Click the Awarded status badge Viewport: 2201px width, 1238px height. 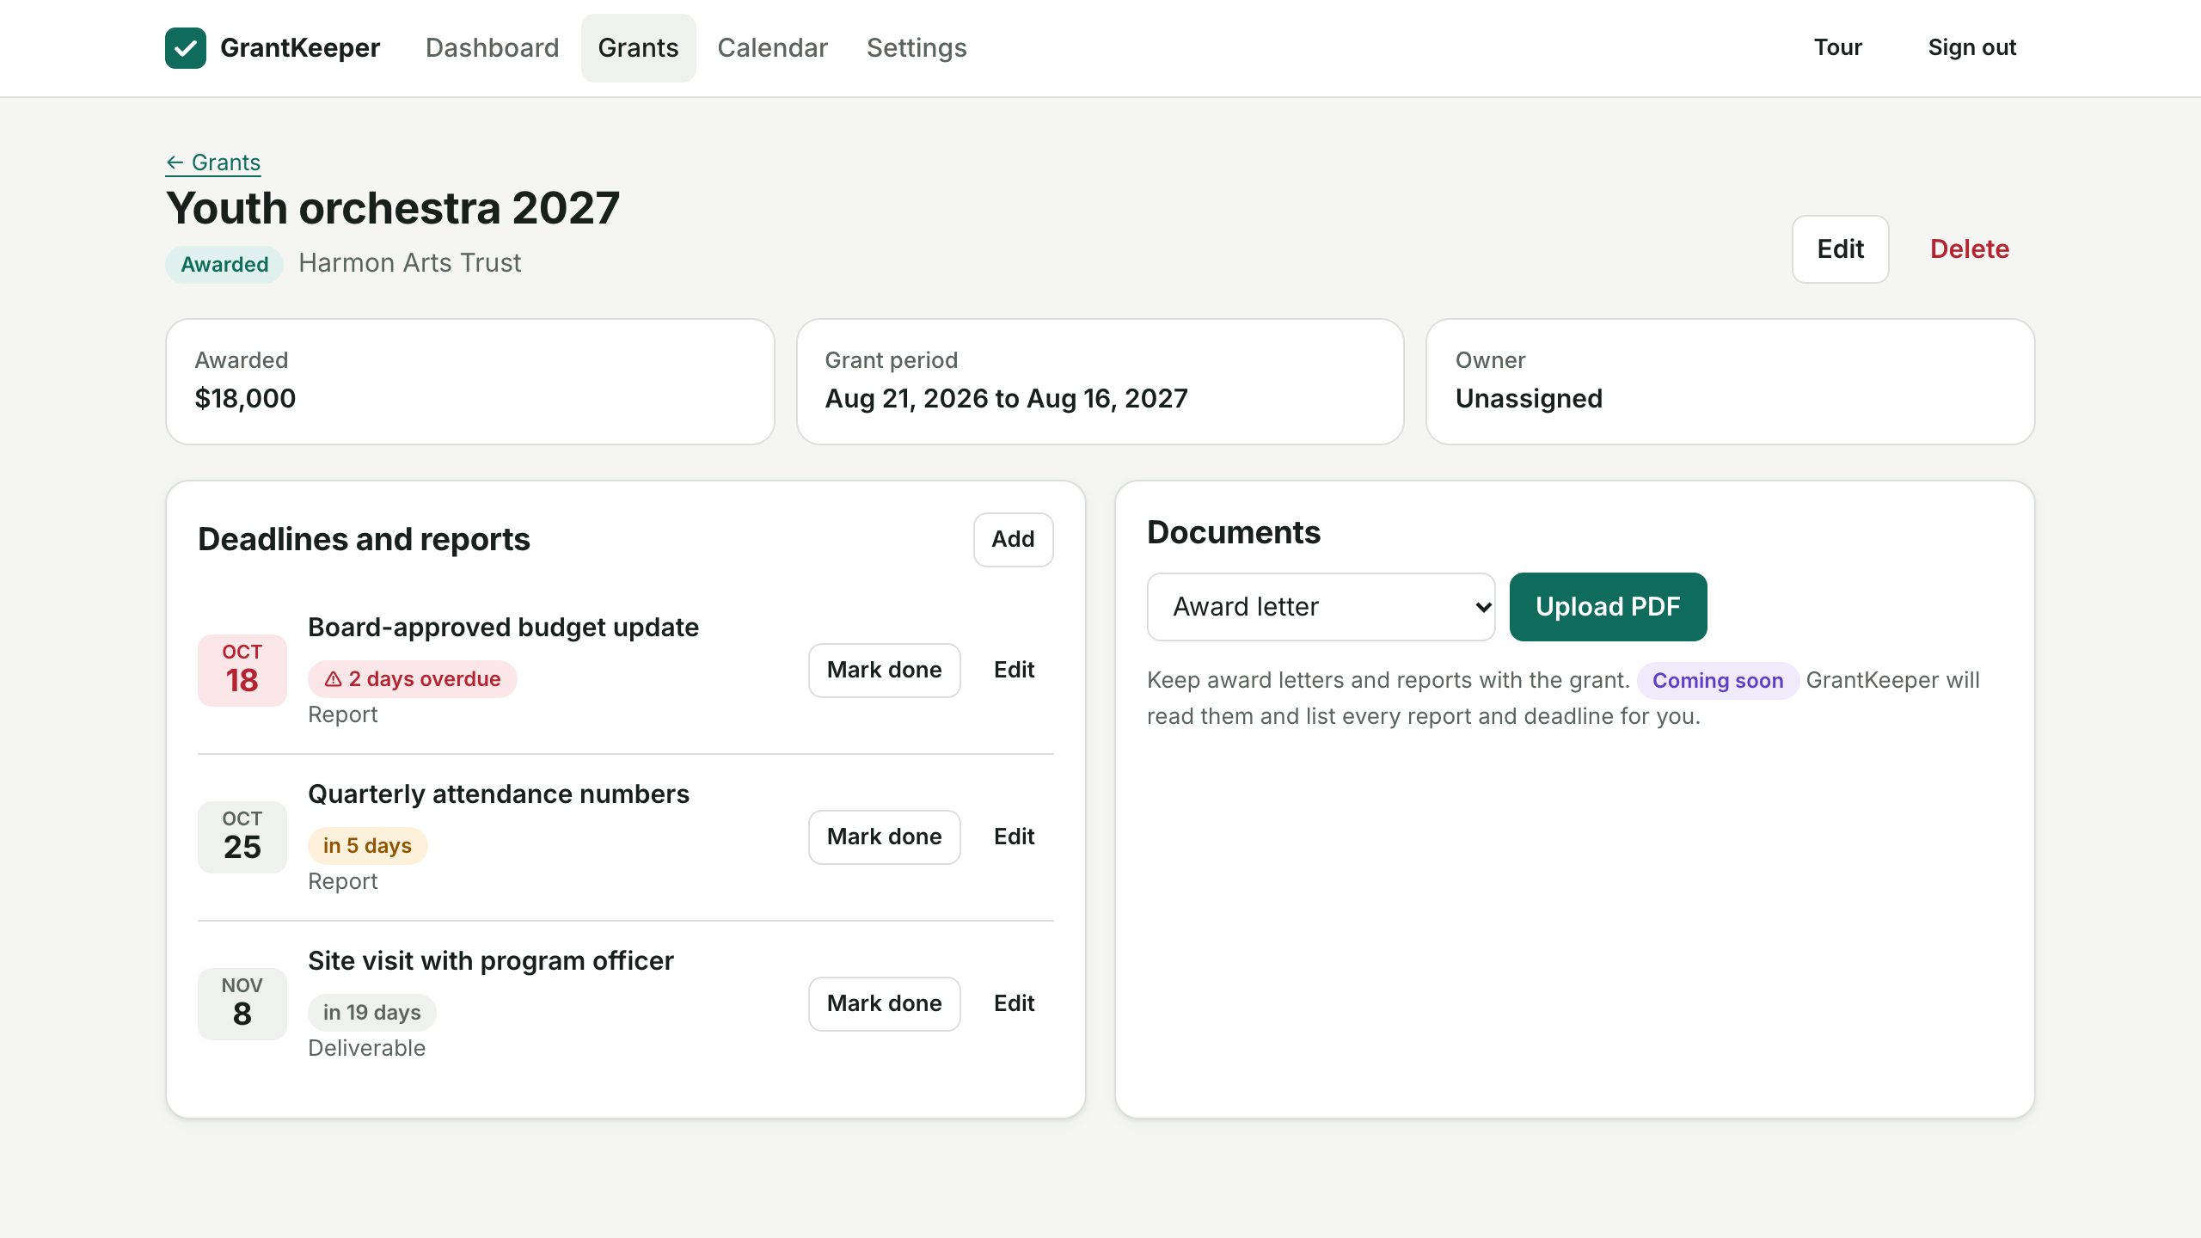[224, 264]
